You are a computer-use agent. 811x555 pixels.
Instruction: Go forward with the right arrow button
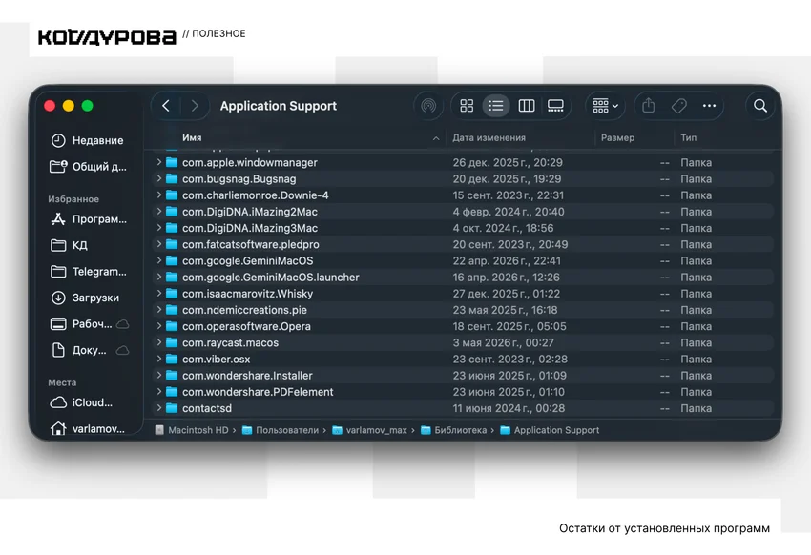click(195, 106)
